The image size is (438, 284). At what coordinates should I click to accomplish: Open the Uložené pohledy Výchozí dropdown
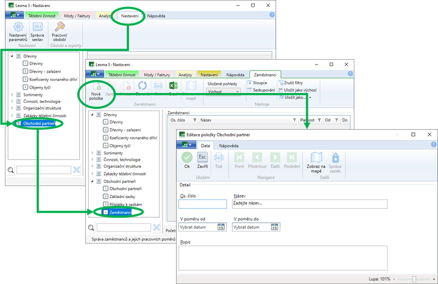[x=223, y=91]
